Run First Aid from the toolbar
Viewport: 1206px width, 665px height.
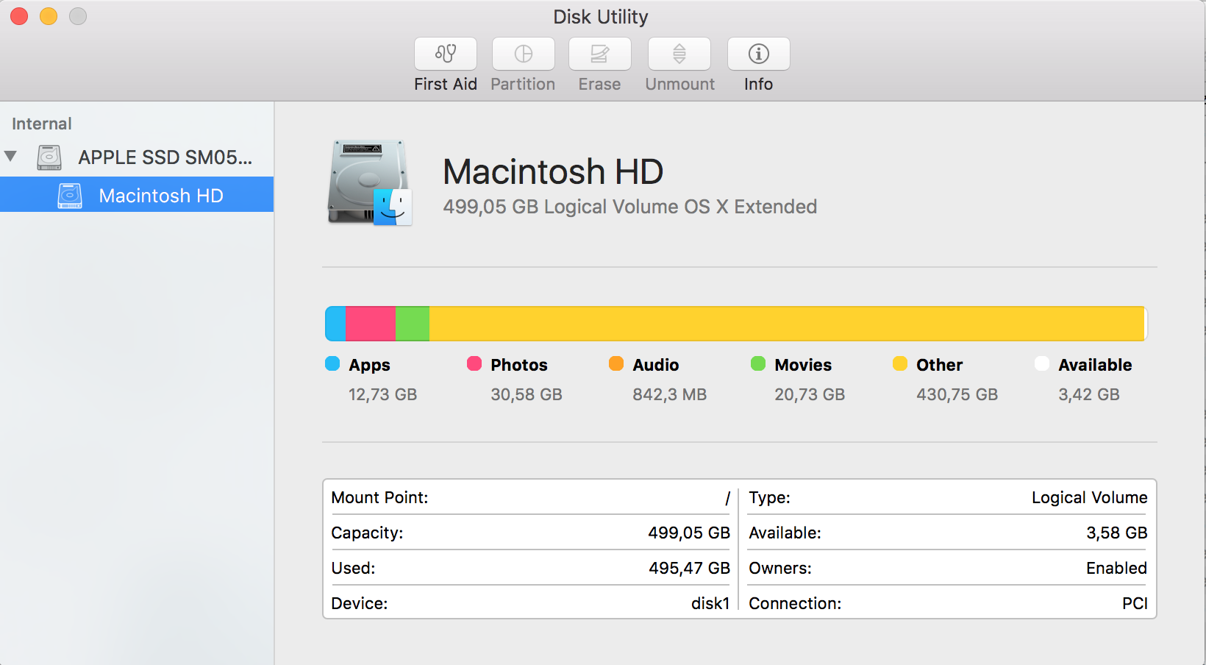tap(446, 54)
